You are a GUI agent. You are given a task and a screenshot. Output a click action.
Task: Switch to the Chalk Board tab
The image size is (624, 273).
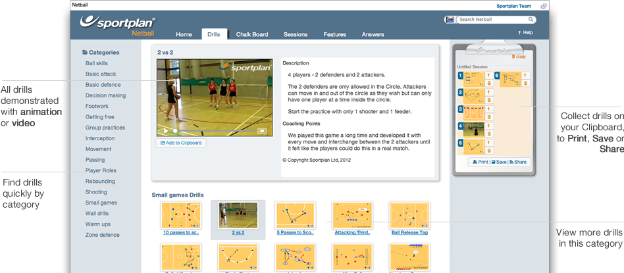pos(252,34)
